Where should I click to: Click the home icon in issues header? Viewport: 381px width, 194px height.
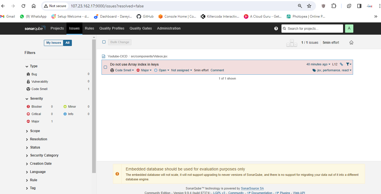pos(351,43)
